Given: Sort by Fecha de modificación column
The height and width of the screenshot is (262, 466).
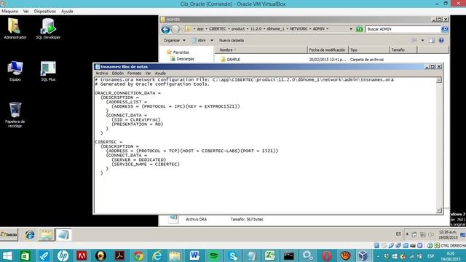Looking at the screenshot, I should coord(327,50).
